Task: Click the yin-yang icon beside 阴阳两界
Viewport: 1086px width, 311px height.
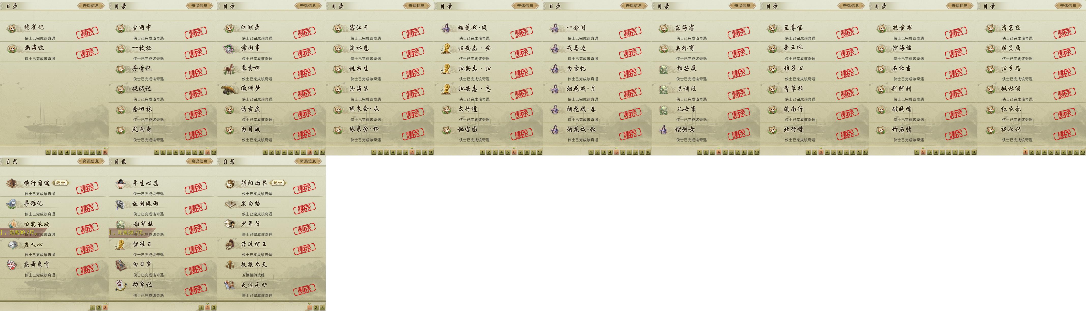Action: click(x=230, y=184)
